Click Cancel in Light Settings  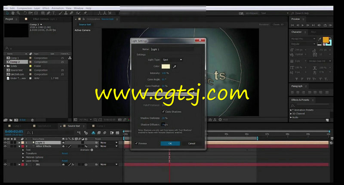[191, 143]
